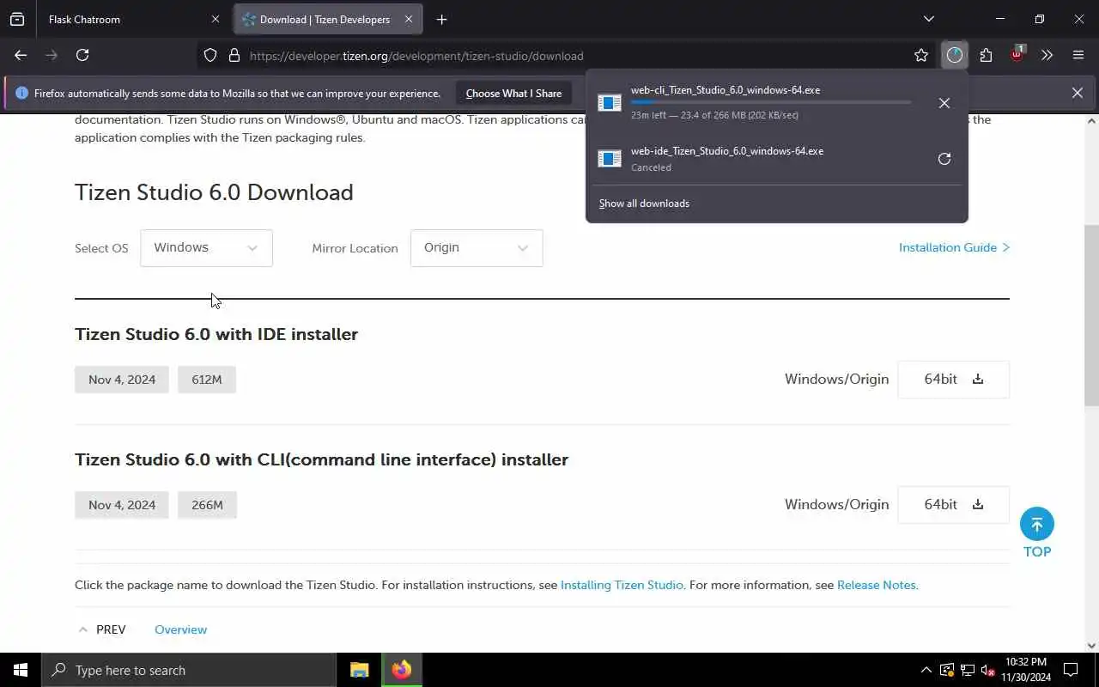The height and width of the screenshot is (687, 1099).
Task: Click the language input tray icon
Action: pos(947,670)
